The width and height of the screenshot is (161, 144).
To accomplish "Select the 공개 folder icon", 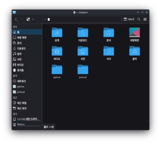I will tap(57, 32).
